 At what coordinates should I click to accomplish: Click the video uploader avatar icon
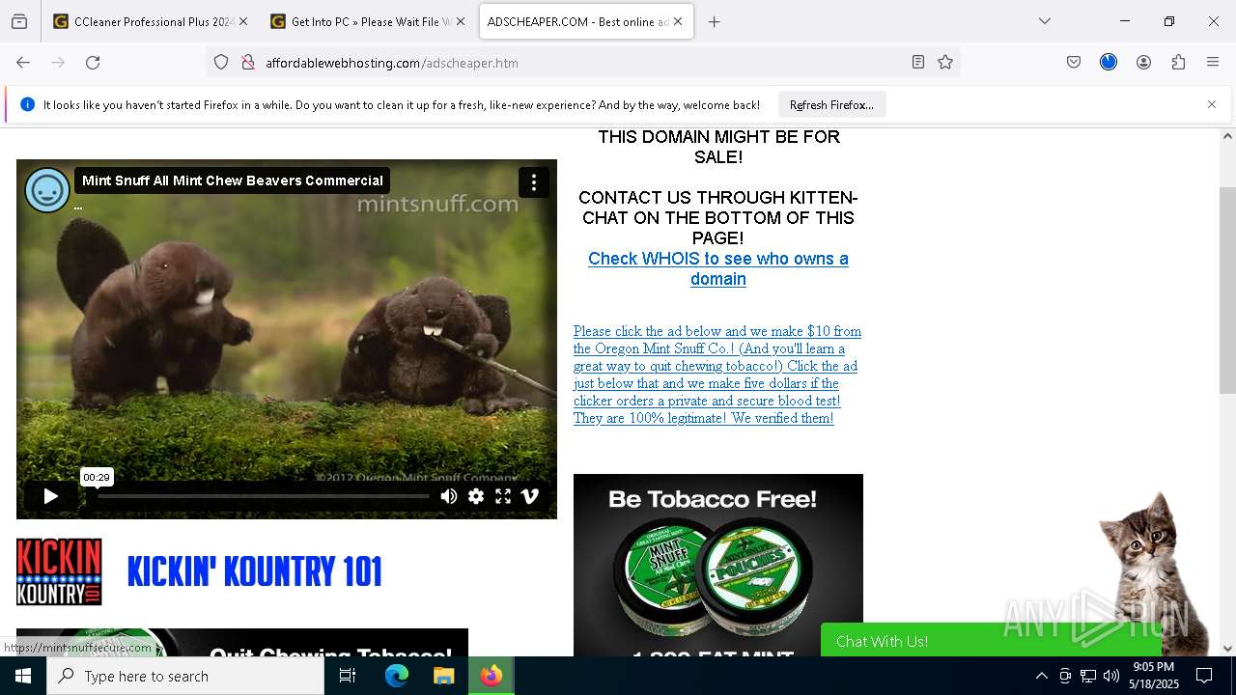click(46, 190)
